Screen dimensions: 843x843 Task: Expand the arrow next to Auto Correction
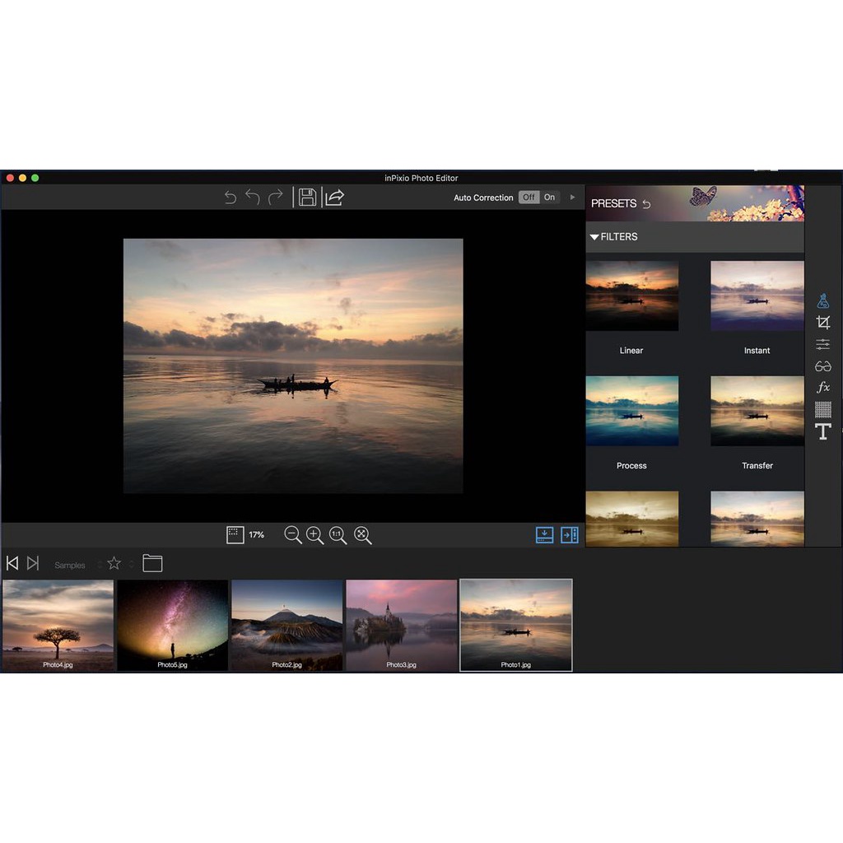click(573, 198)
